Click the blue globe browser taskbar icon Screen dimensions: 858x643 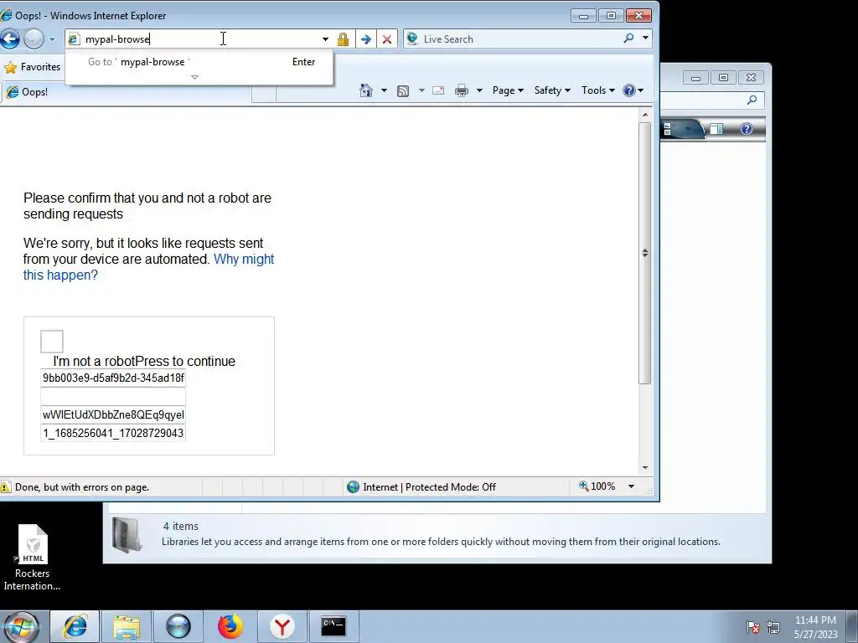(x=178, y=626)
